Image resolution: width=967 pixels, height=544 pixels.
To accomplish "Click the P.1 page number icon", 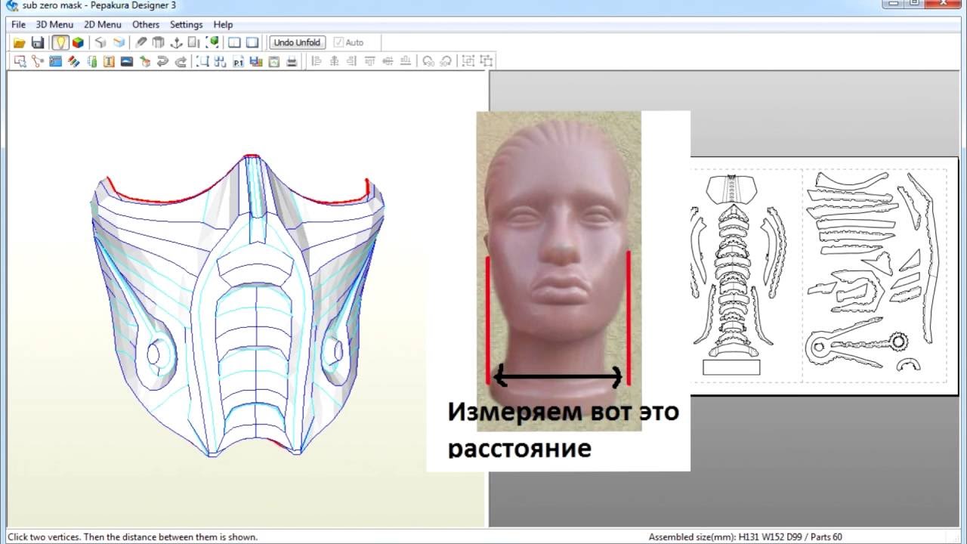I will (x=238, y=61).
